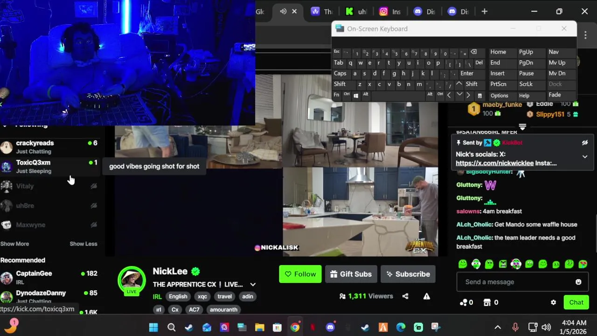Open Discord from the taskbar
Screen dimensions: 597x336
[330, 328]
